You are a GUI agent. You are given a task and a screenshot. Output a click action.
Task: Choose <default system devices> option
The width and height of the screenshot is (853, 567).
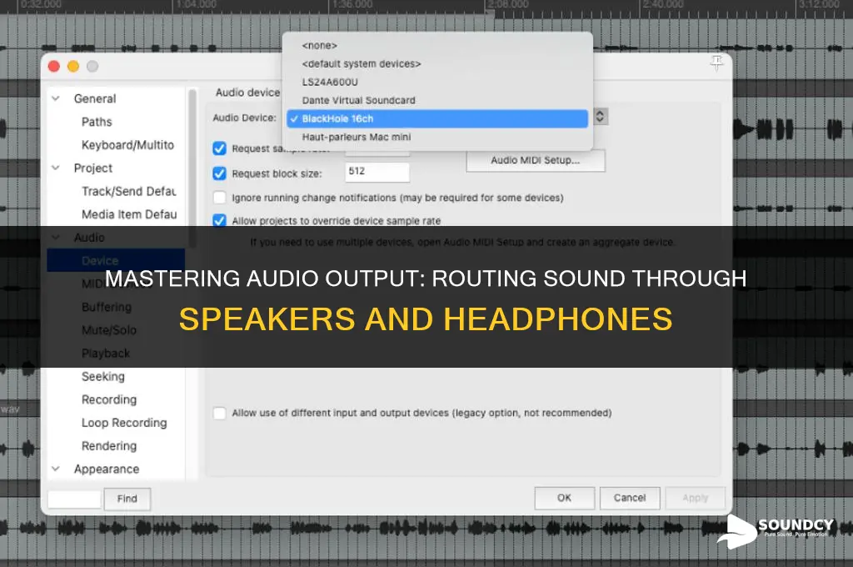coord(437,63)
